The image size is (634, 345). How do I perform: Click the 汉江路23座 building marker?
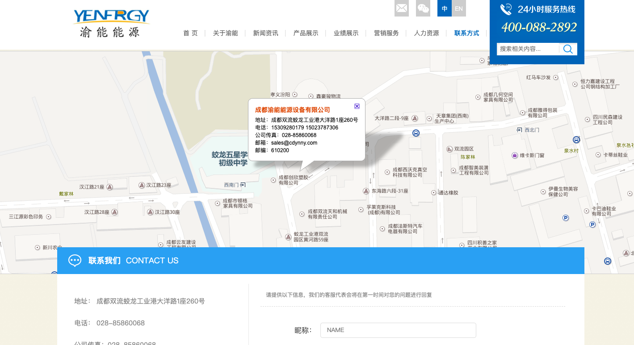point(142,185)
